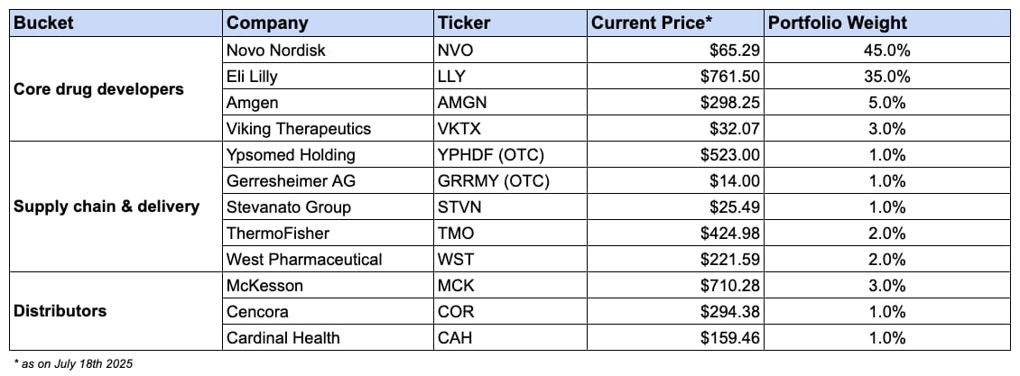Select the COR ticker cell
The height and width of the screenshot is (376, 1020).
[510, 311]
